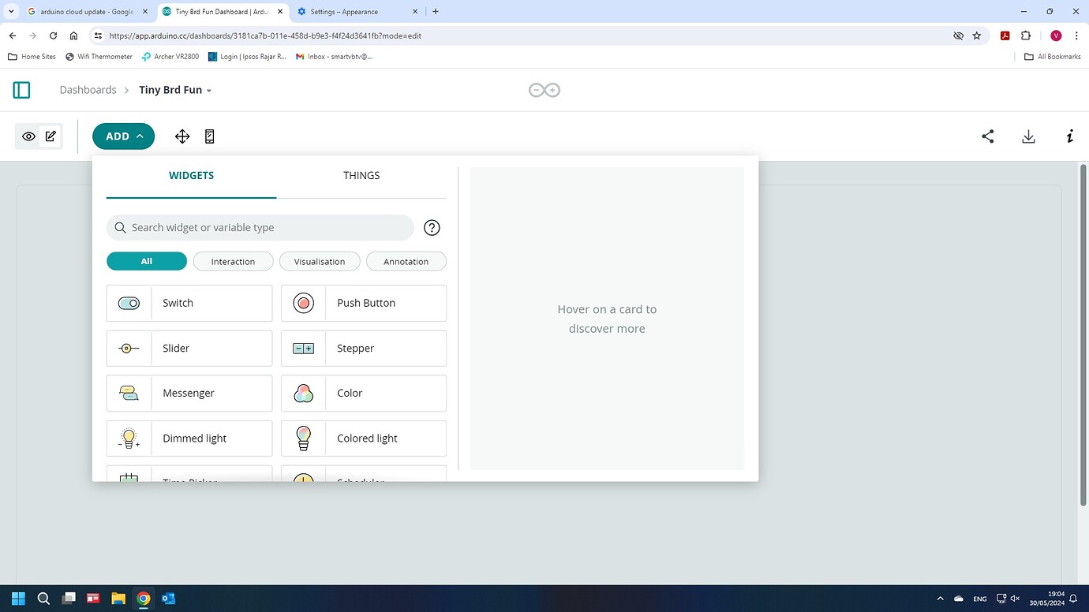This screenshot has width=1089, height=612.
Task: Activate the Visualisation filter pill
Action: click(320, 261)
